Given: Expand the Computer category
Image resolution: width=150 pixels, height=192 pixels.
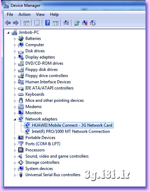Looking at the screenshot, I should tap(15, 45).
